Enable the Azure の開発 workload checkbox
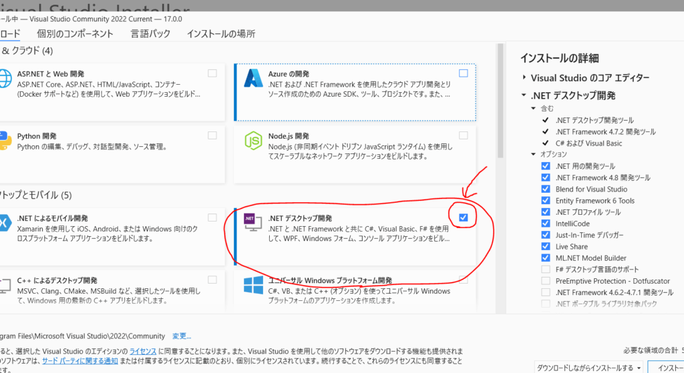This screenshot has height=373, width=684. tap(464, 73)
